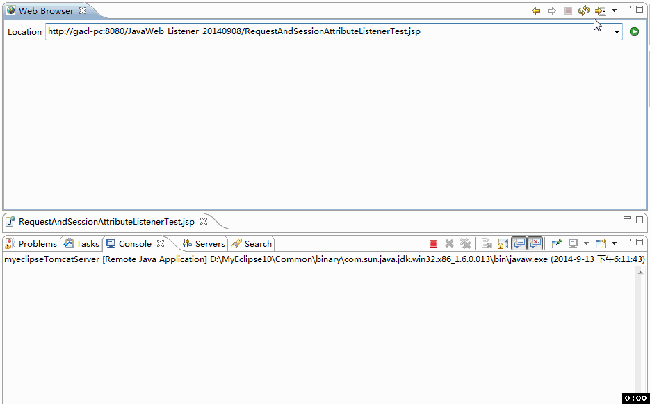Viewport: 650px width, 404px height.
Task: Toggle Show Console on Standard Error change
Action: [535, 243]
